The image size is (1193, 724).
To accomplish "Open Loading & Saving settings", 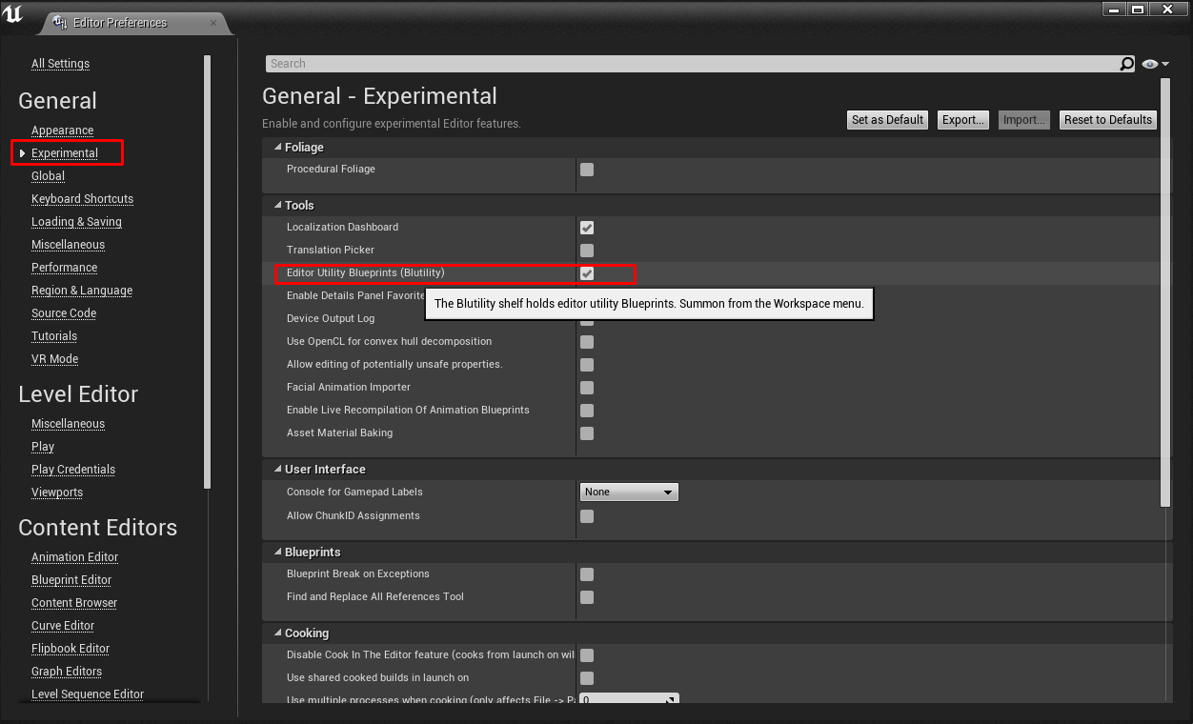I will [76, 222].
